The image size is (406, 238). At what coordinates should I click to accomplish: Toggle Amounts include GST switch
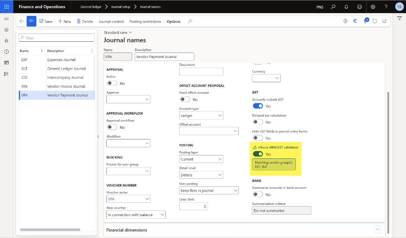[258, 106]
